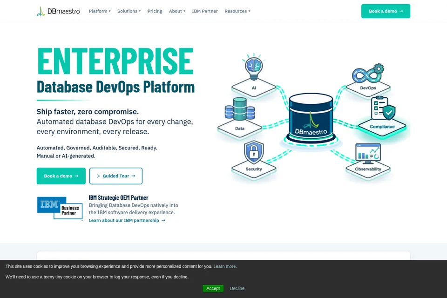The image size is (447, 298).
Task: Decline cookies in the banner
Action: (x=237, y=288)
